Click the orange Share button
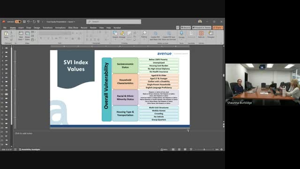The width and height of the screenshot is (300, 169). tap(217, 28)
